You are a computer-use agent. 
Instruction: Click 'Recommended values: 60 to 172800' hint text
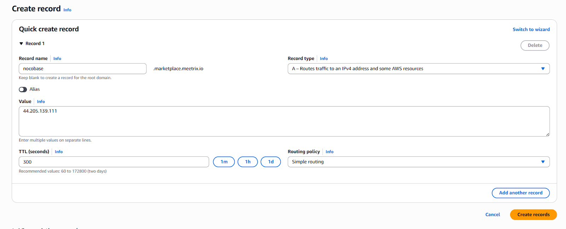pos(63,171)
